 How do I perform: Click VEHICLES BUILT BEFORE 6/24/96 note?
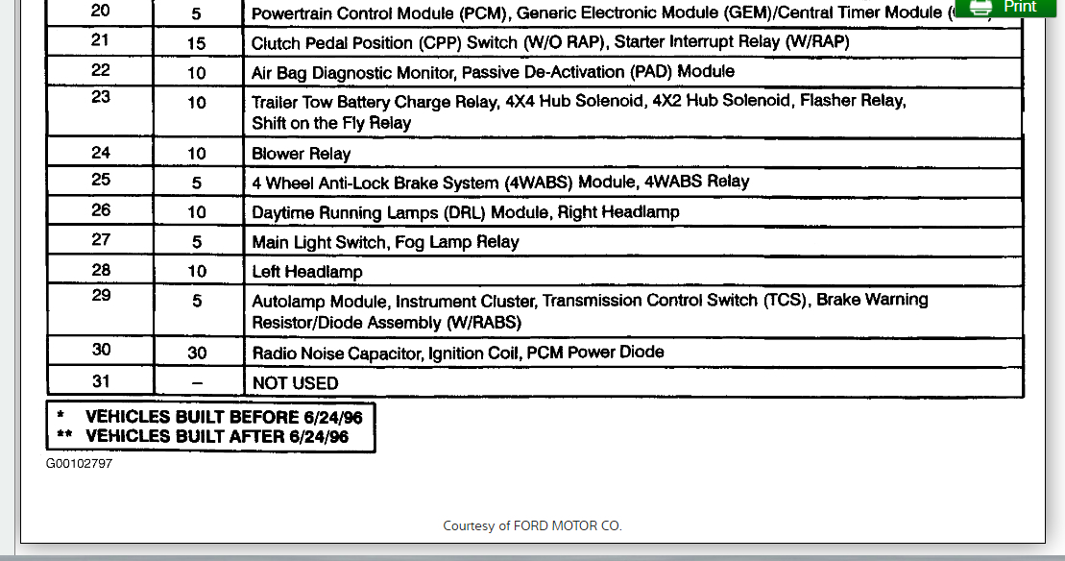(224, 417)
